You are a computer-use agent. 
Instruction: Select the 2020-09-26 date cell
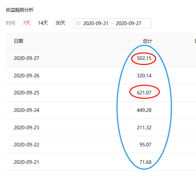pos(27,76)
